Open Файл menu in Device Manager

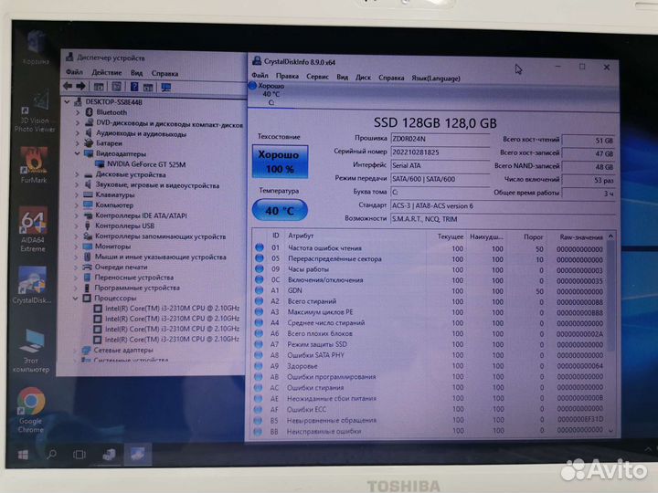point(74,72)
